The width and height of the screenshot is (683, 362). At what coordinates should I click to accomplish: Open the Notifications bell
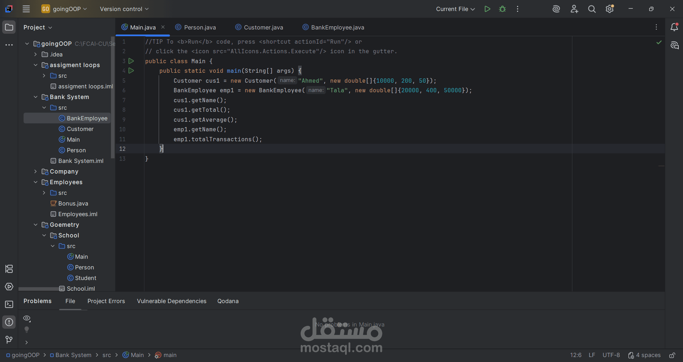pyautogui.click(x=674, y=27)
